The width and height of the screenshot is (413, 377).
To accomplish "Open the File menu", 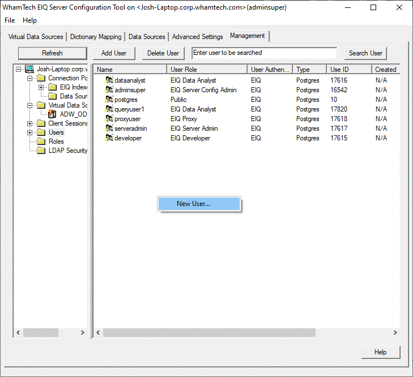I will coord(10,20).
